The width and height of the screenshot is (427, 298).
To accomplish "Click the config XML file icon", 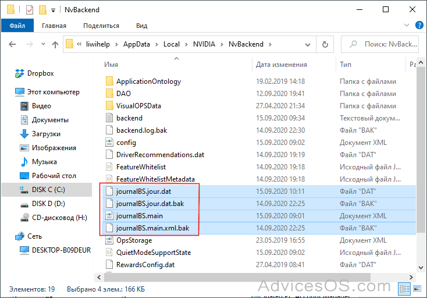I will click(x=109, y=142).
